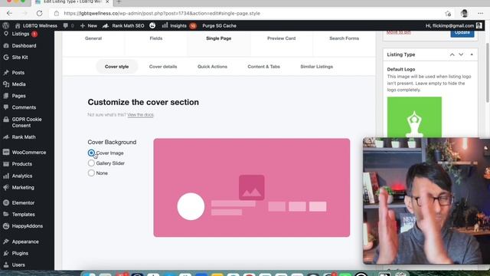Open a new browser tab with plus
490x276 pixels.
tap(119, 2)
